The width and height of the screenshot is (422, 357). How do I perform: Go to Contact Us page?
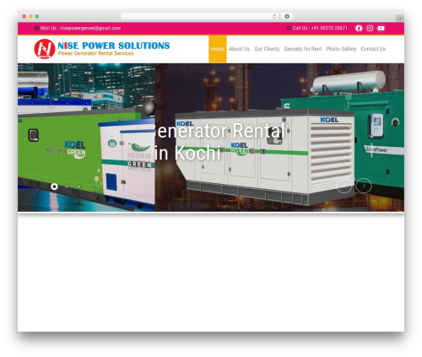click(x=373, y=49)
